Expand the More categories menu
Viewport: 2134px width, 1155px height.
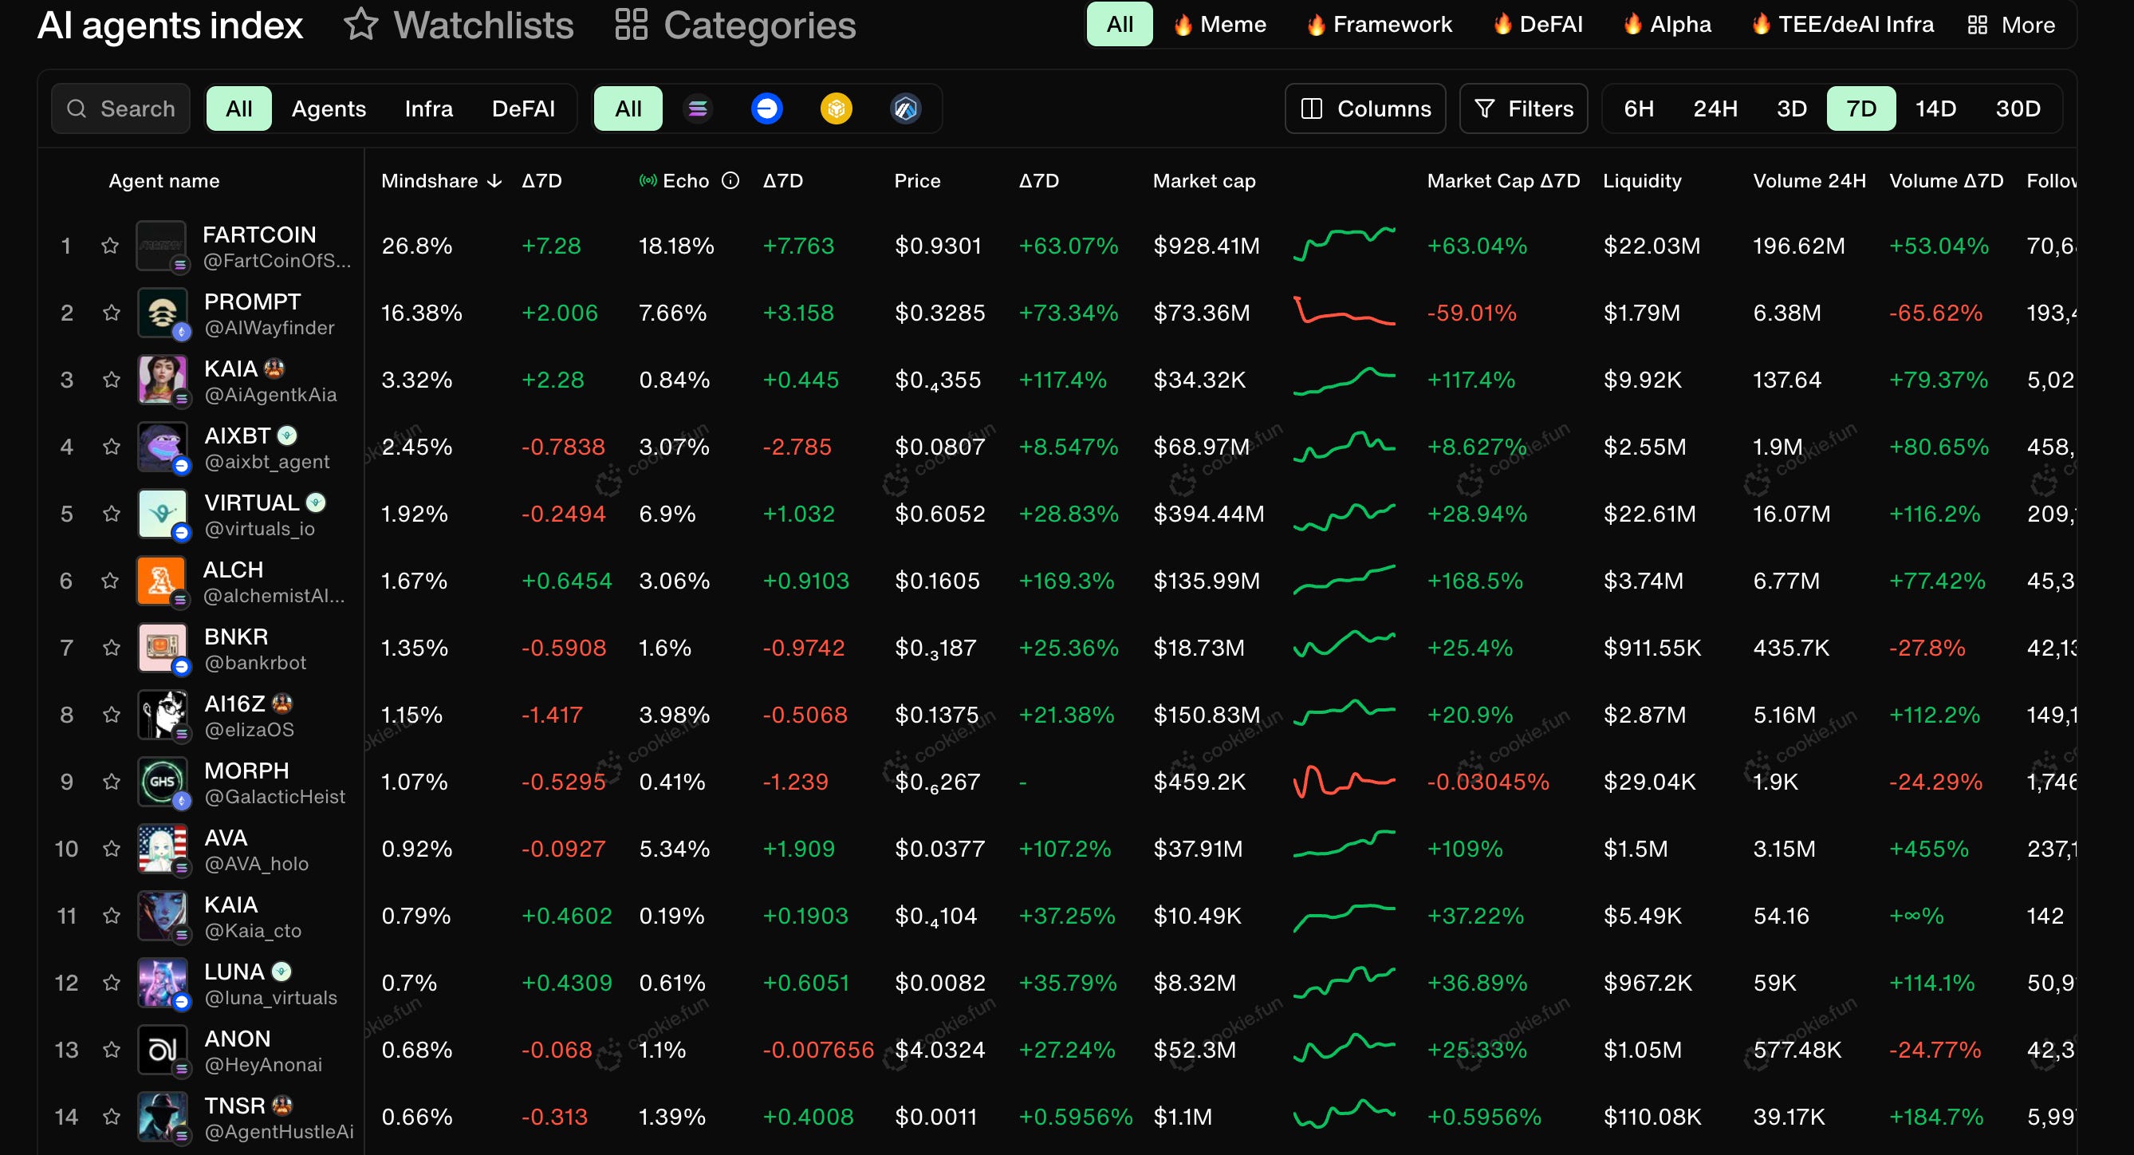point(2010,25)
